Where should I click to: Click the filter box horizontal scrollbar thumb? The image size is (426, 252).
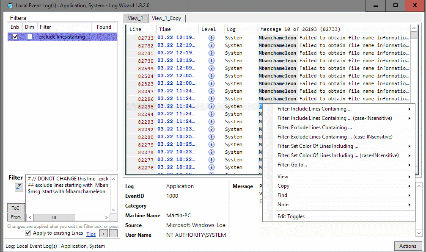[54, 217]
